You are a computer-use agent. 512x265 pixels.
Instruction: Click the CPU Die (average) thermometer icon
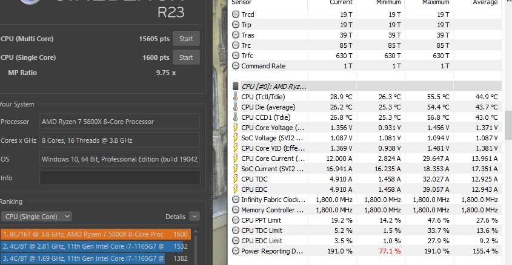click(236, 107)
